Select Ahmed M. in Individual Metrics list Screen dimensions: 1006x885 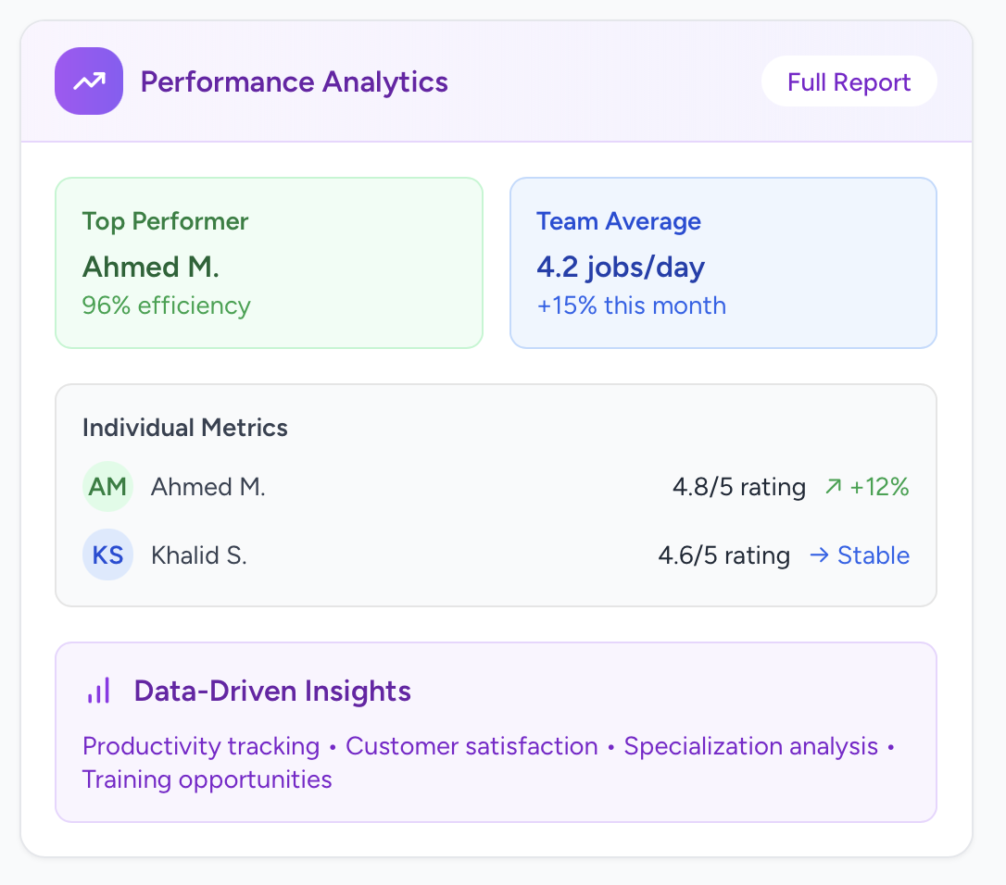point(207,487)
